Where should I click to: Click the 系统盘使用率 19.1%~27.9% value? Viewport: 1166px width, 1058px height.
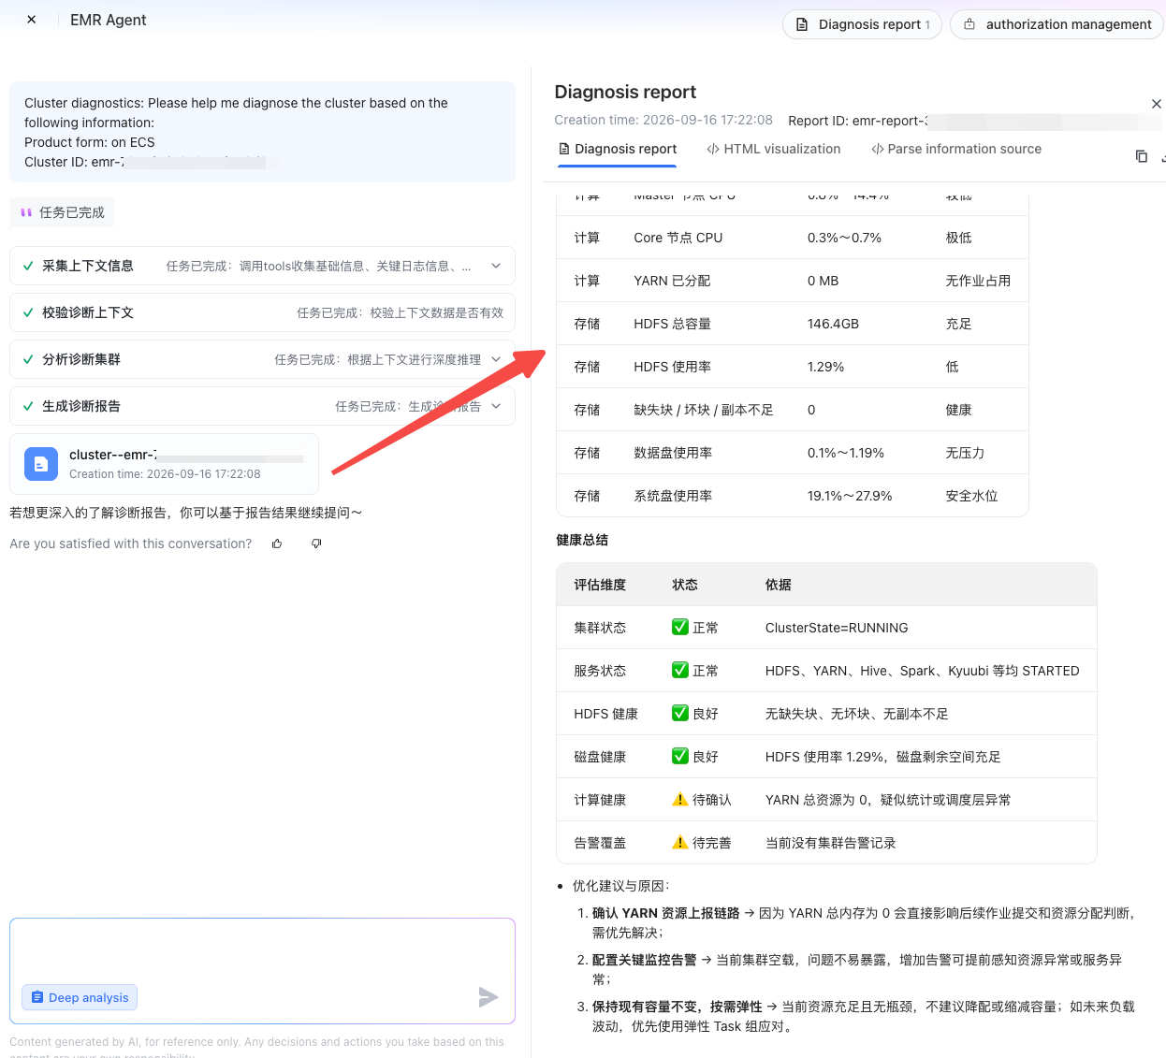click(850, 496)
